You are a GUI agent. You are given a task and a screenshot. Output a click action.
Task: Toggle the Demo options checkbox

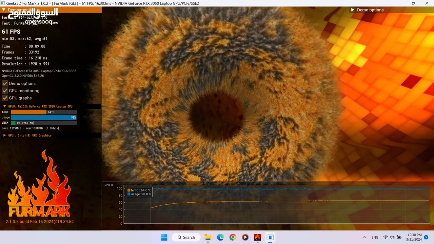[5, 83]
